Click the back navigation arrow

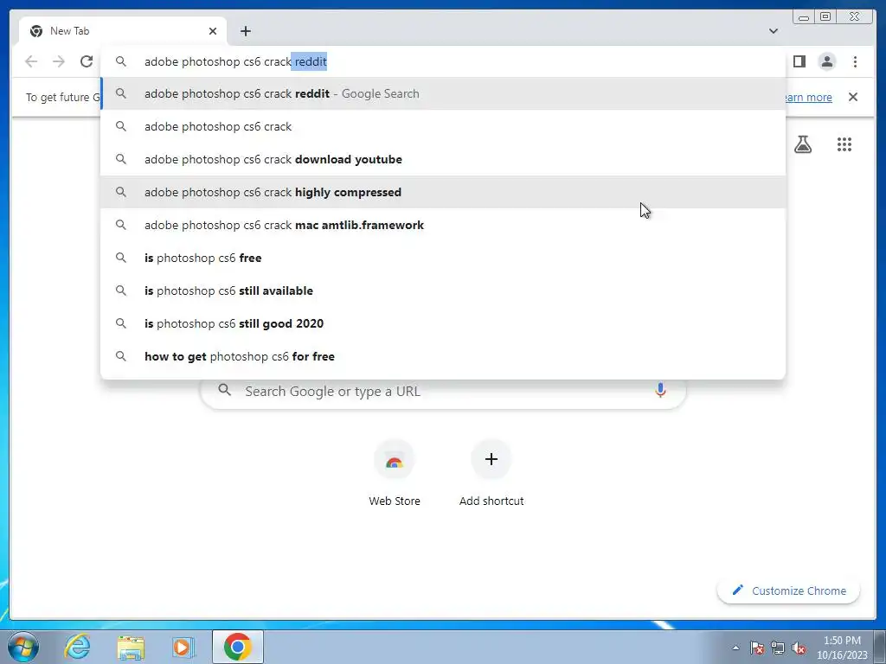point(31,61)
